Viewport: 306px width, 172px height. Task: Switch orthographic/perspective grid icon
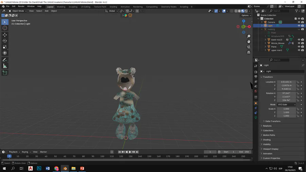point(249,52)
